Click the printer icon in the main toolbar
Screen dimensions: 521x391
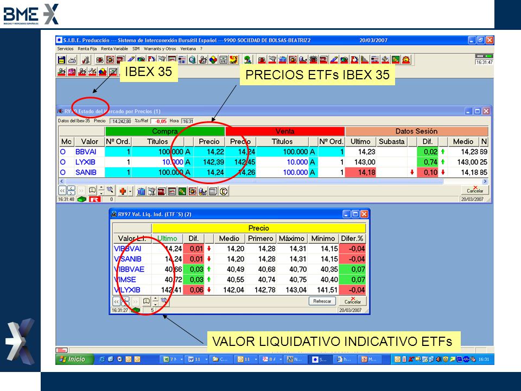72,60
